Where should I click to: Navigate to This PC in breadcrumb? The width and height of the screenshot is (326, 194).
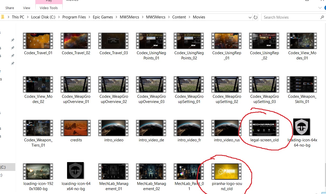pos(18,17)
